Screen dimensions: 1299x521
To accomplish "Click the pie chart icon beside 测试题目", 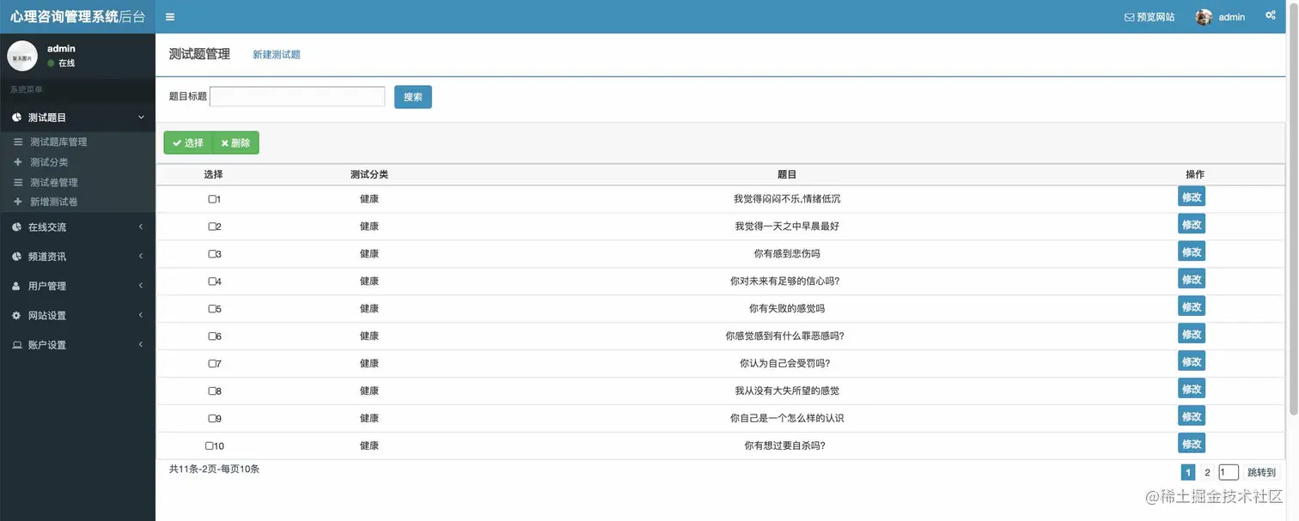I will click(x=16, y=118).
